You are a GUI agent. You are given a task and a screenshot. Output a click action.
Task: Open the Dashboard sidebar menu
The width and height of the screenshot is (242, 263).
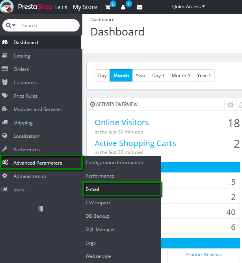click(41, 42)
